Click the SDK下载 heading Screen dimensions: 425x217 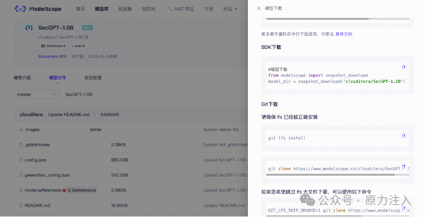pyautogui.click(x=271, y=47)
